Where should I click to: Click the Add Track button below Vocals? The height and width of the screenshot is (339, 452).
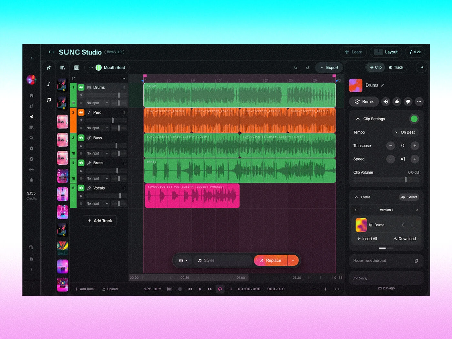[x=100, y=221]
